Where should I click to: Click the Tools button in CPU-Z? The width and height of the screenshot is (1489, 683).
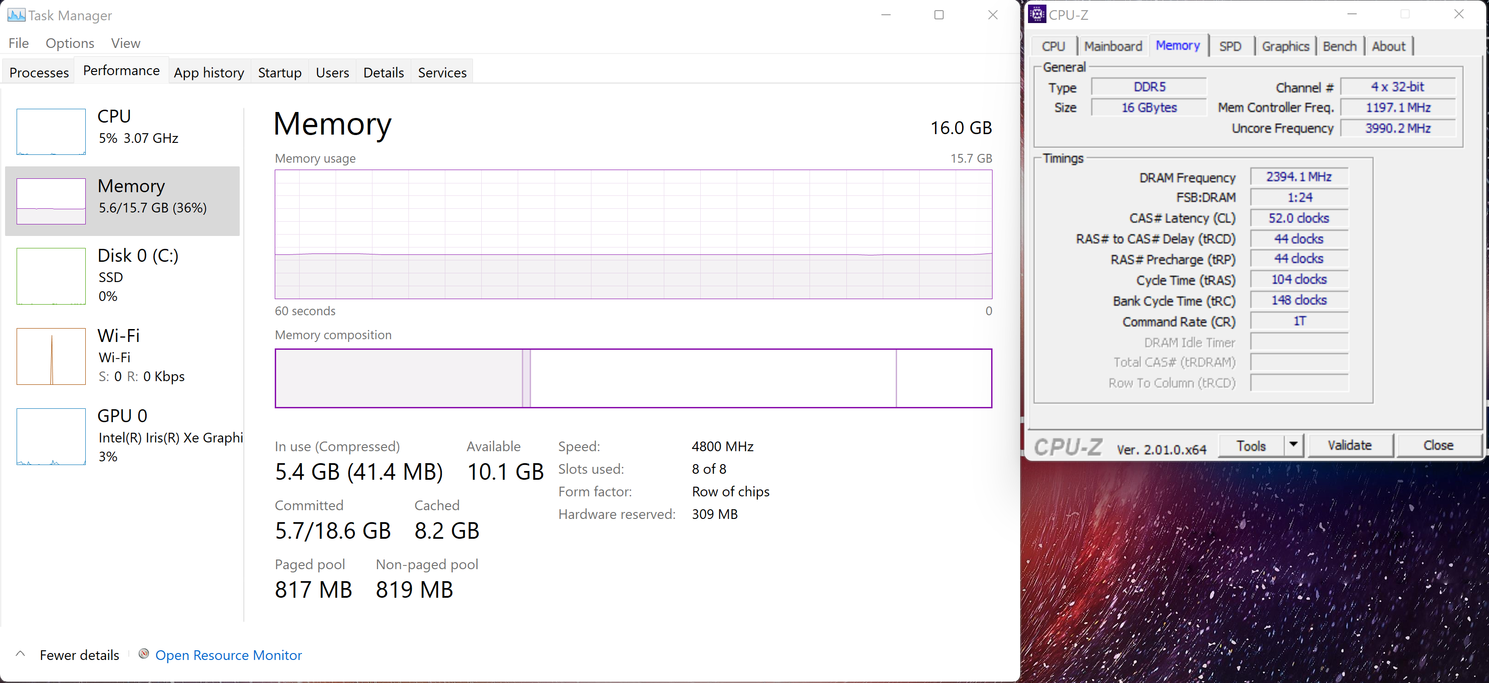pyautogui.click(x=1252, y=446)
